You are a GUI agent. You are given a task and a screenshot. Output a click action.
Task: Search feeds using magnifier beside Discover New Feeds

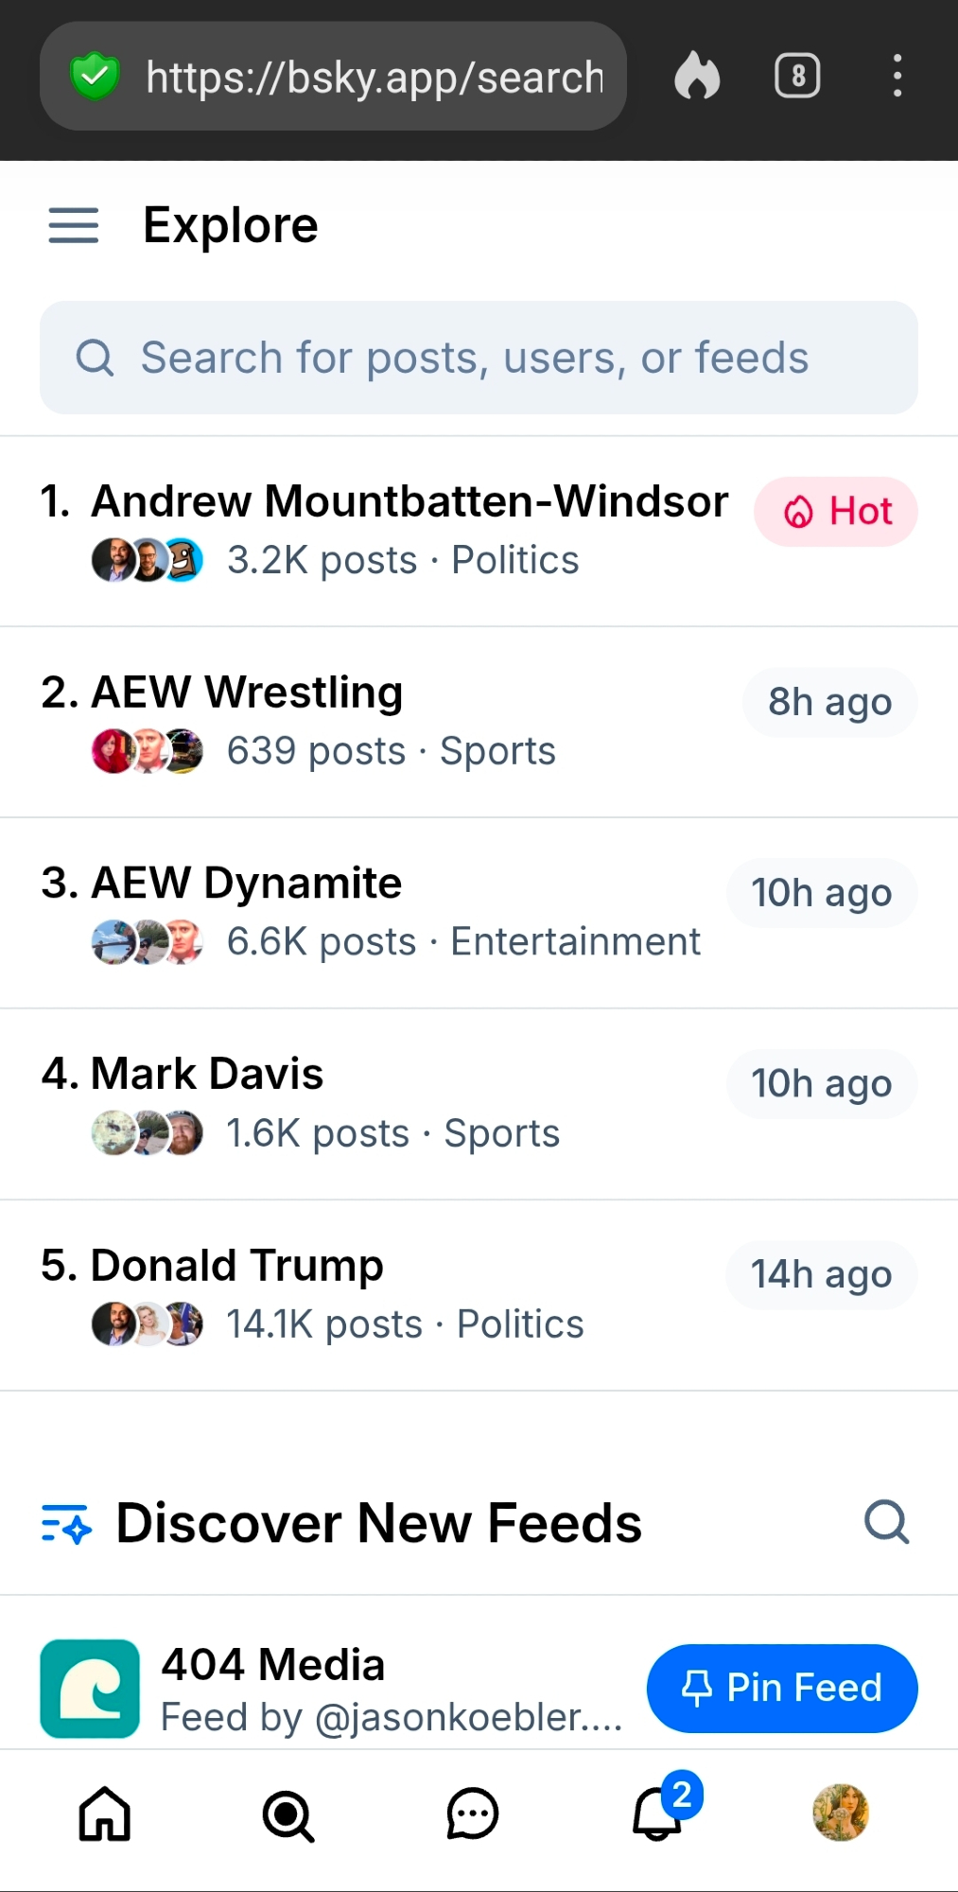pyautogui.click(x=886, y=1522)
